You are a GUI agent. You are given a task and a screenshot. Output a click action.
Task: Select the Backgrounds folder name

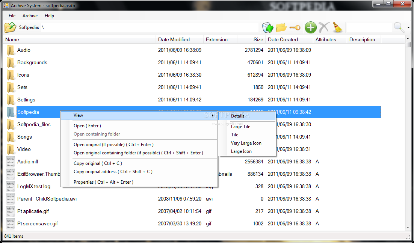click(32, 62)
